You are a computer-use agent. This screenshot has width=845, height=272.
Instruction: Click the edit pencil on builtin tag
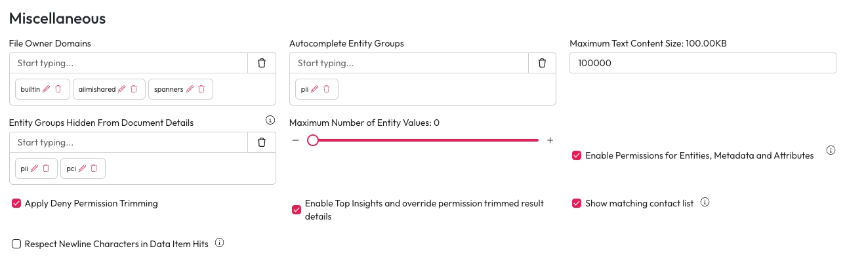(x=46, y=89)
